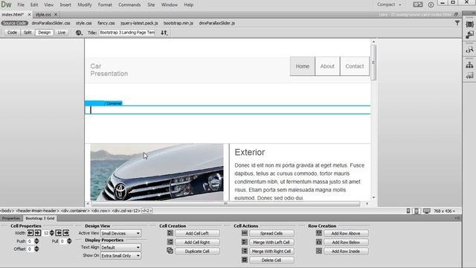Click the Add Cell Left icon

click(x=170, y=233)
